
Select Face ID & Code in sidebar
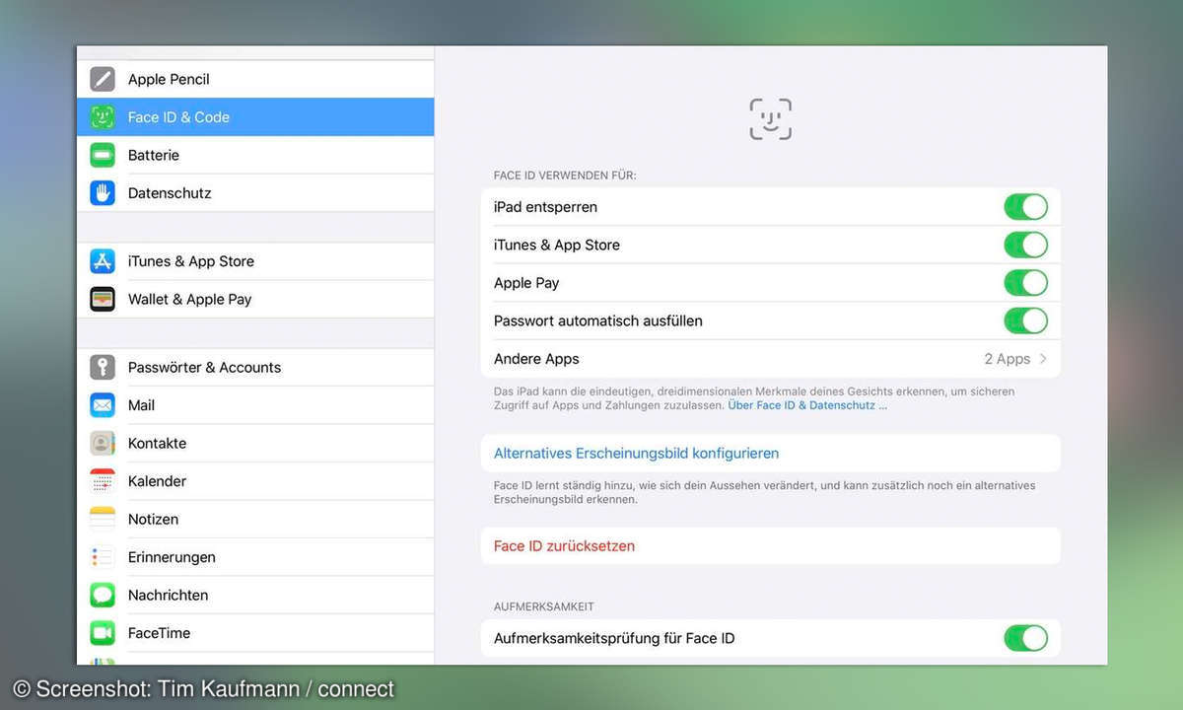(x=255, y=117)
